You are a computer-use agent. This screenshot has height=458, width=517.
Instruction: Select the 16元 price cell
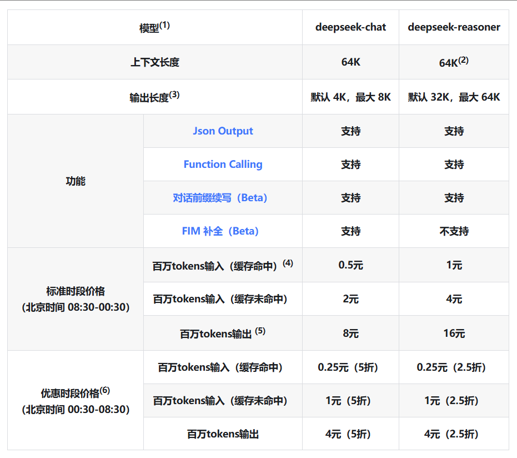[x=454, y=333]
